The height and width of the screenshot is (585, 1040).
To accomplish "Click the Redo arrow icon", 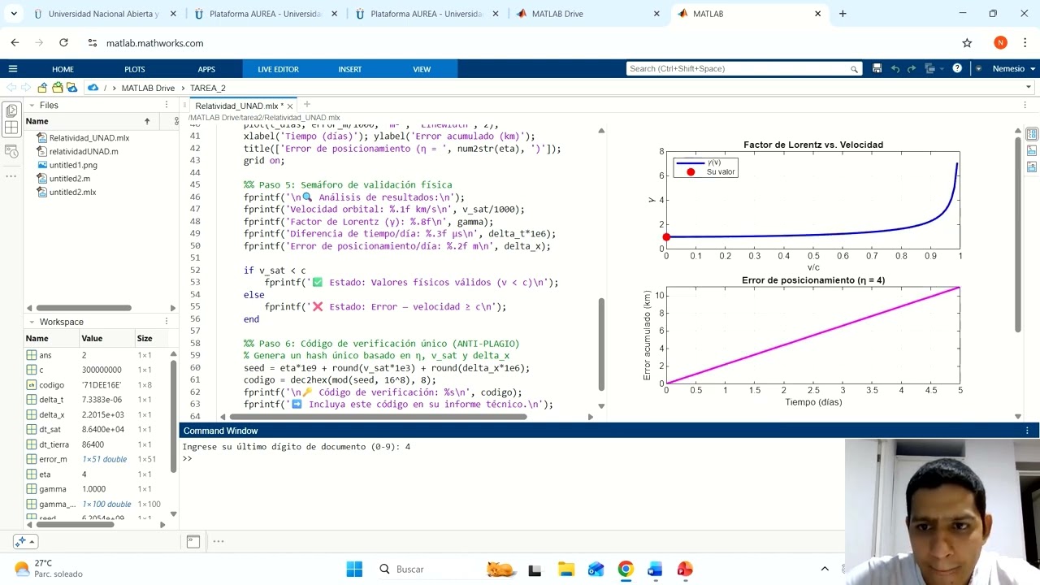I will [912, 69].
